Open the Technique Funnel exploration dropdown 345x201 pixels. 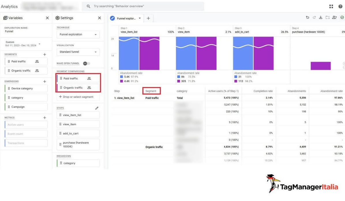coord(78,35)
